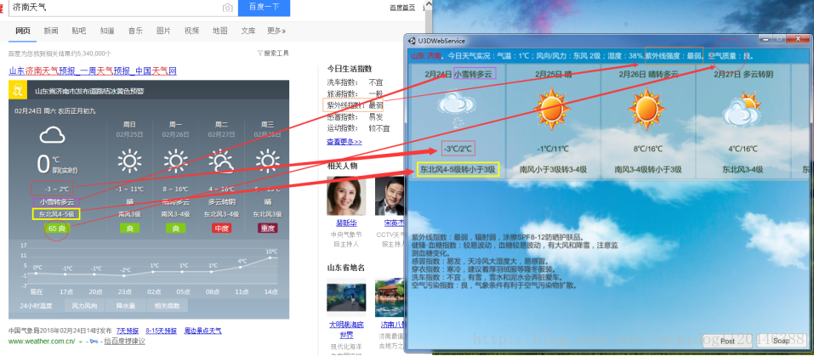Viewport: 814px width, 356px height.
Task: Click the yellow icy-road warning icon
Action: coord(19,90)
